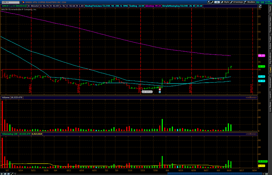272x175 pixels.
Task: Click the cyan 25.40 price bubble
Action: (x=262, y=76)
